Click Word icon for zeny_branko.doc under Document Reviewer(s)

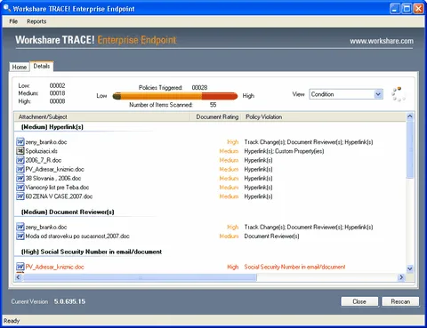20,227
